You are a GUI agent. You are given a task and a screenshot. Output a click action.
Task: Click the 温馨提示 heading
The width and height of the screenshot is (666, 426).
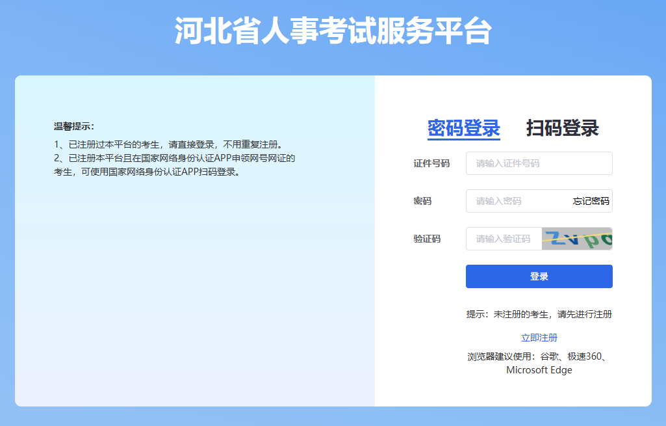click(x=74, y=126)
